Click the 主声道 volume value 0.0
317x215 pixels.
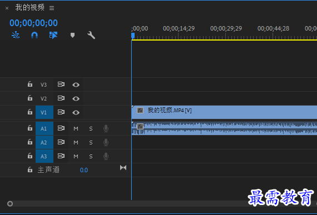click(84, 170)
